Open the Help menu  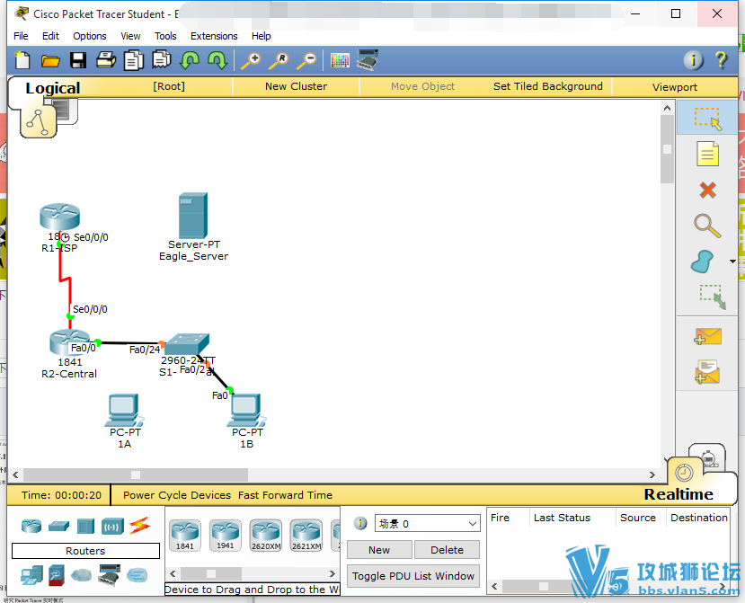(261, 36)
